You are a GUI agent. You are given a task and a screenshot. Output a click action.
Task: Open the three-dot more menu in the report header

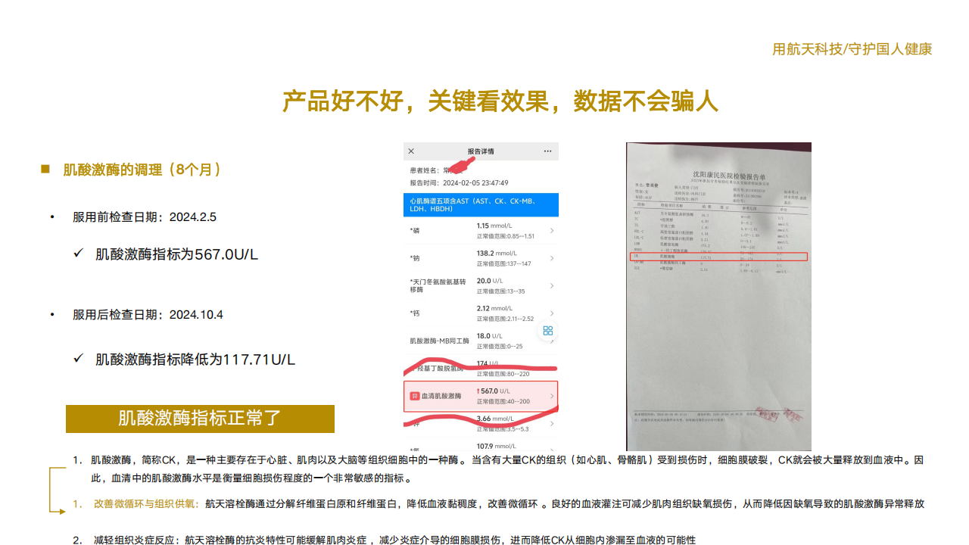[x=547, y=151]
